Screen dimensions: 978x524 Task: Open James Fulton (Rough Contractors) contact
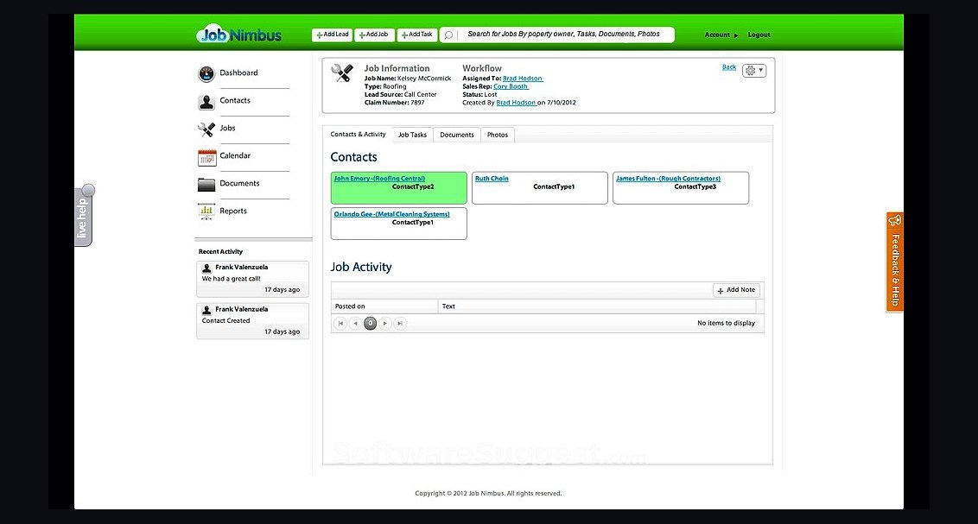pyautogui.click(x=668, y=179)
